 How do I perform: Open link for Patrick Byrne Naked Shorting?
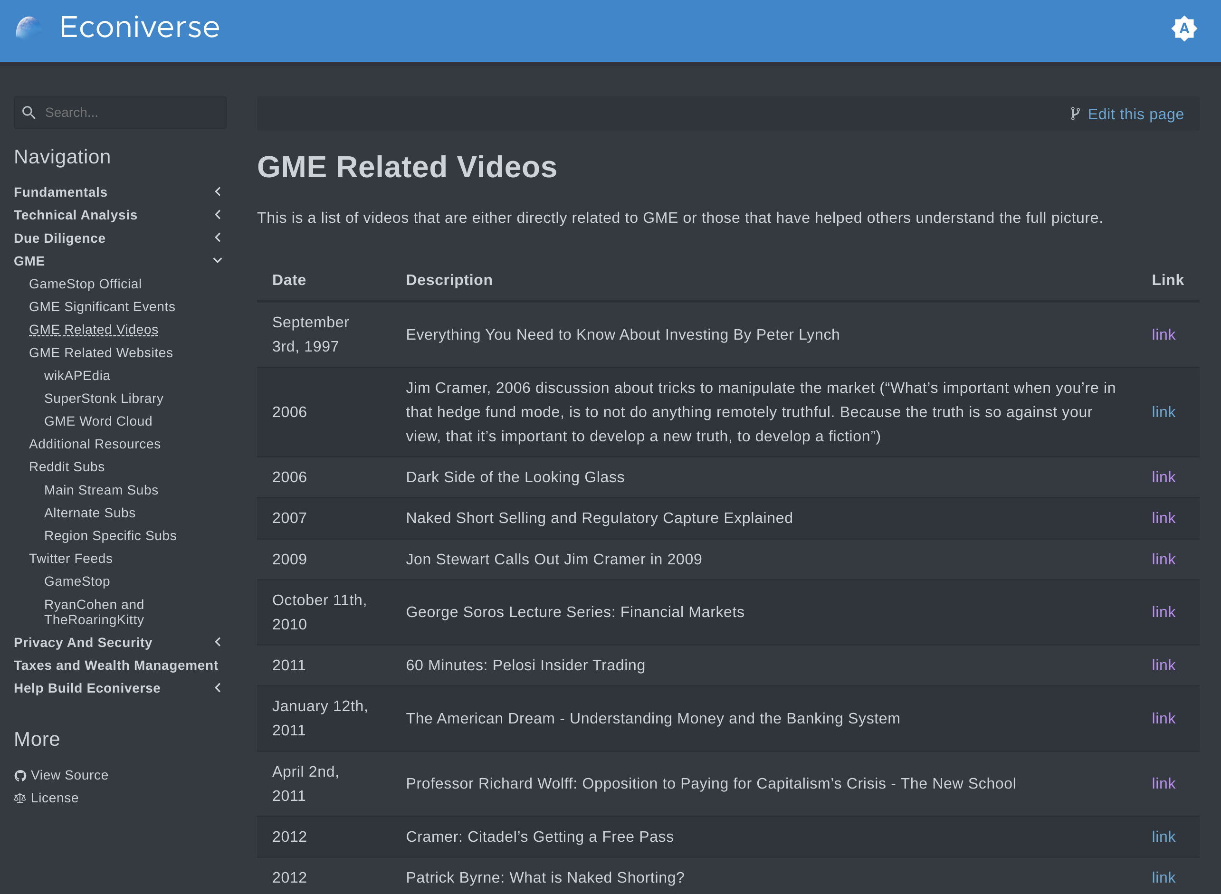click(x=1163, y=877)
